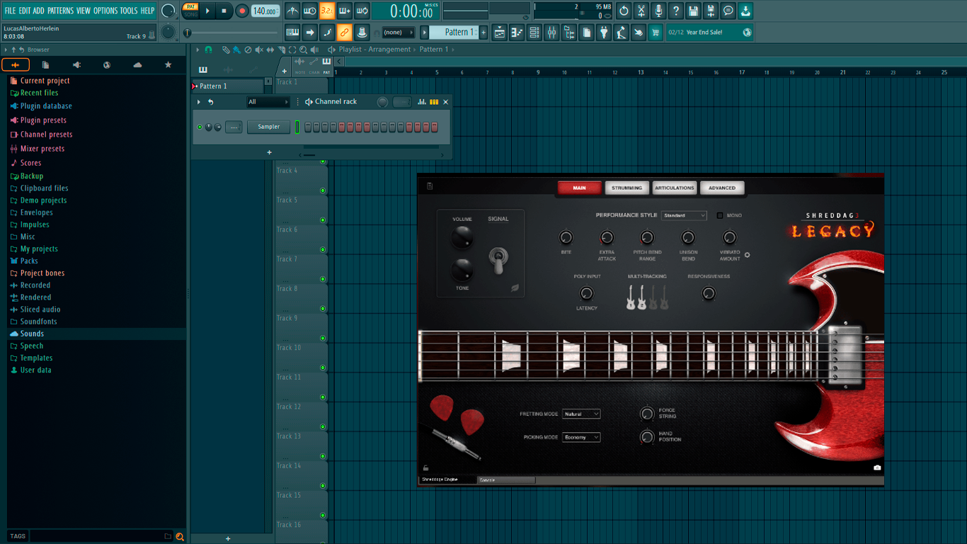
Task: Toggle the auto scrolling arrow icon
Action: click(310, 32)
